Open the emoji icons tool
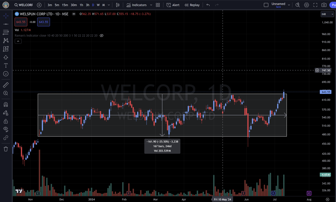Image resolution: width=336 pixels, height=202 pixels. point(6,74)
